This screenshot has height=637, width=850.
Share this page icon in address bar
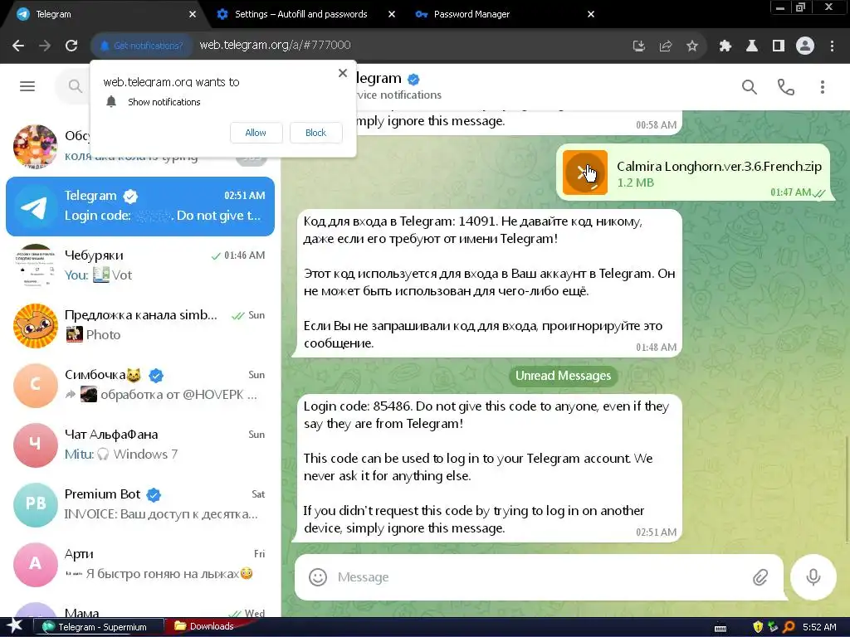tap(665, 46)
